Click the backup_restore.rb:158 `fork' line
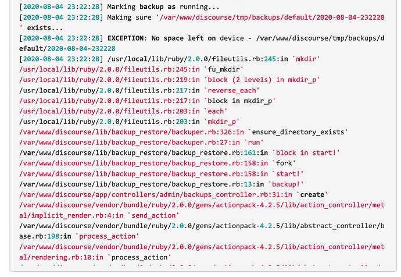401x277 pixels. pos(157,164)
